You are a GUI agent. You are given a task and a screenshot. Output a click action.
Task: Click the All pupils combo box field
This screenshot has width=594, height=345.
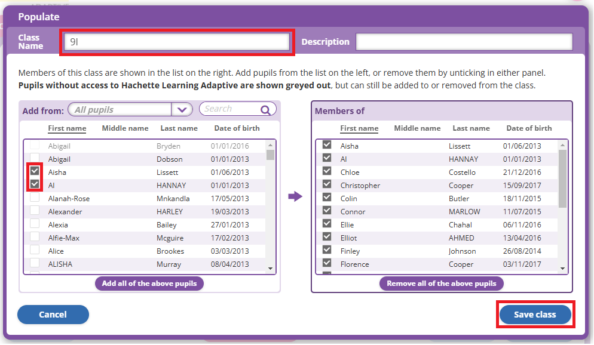pyautogui.click(x=120, y=110)
